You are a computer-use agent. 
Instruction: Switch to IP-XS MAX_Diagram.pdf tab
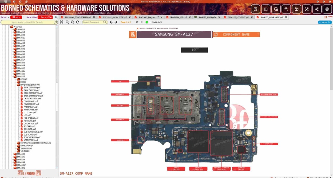(148, 17)
